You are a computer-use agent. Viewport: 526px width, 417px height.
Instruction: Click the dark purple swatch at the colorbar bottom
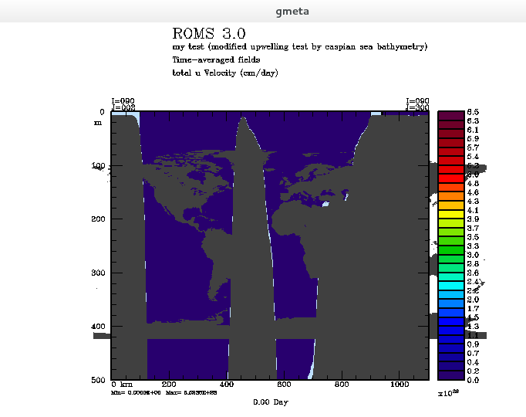click(451, 375)
